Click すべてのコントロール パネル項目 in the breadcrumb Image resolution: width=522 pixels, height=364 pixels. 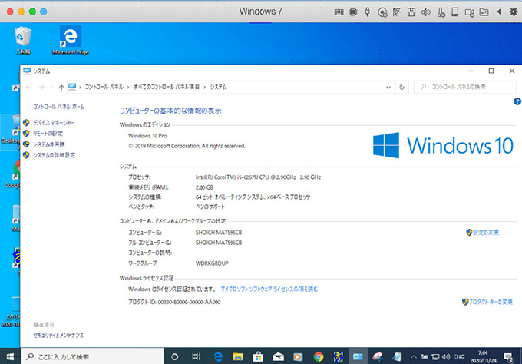tap(167, 87)
